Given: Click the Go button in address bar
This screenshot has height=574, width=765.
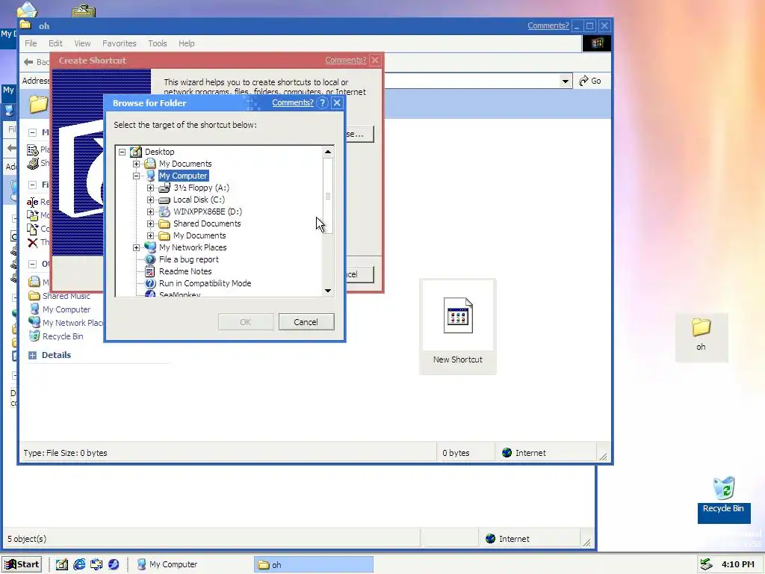Looking at the screenshot, I should point(590,81).
